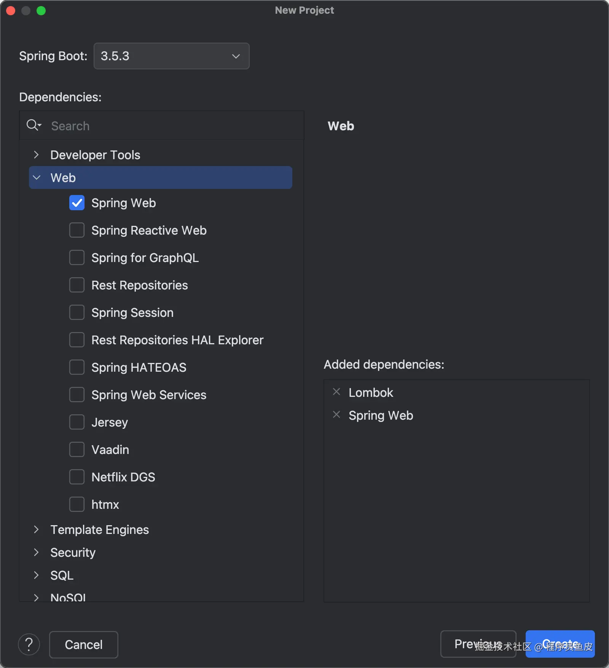The height and width of the screenshot is (668, 609).
Task: Expand the Template Engines group
Action: [x=36, y=530]
